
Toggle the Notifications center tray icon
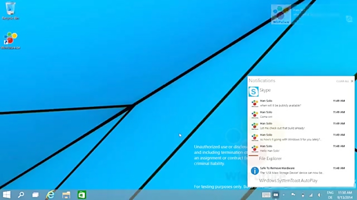tap(276, 195)
